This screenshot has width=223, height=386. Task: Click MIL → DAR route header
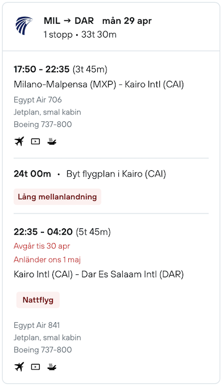click(69, 21)
